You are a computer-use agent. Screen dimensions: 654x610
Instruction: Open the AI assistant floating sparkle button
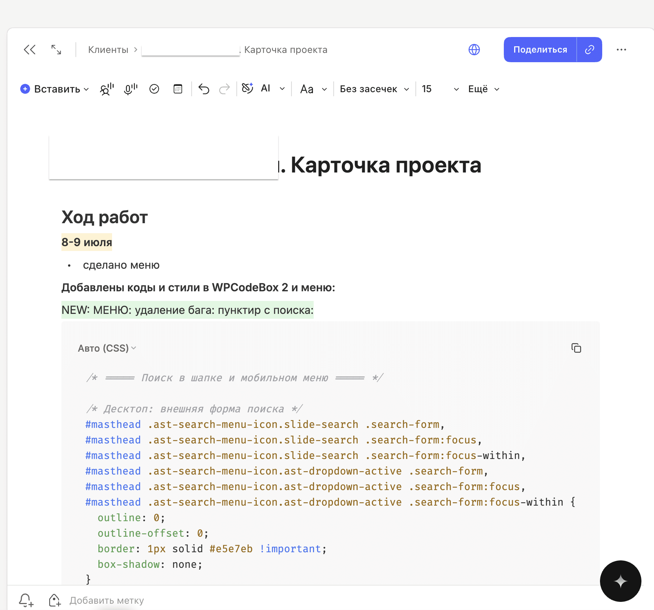pos(621,581)
